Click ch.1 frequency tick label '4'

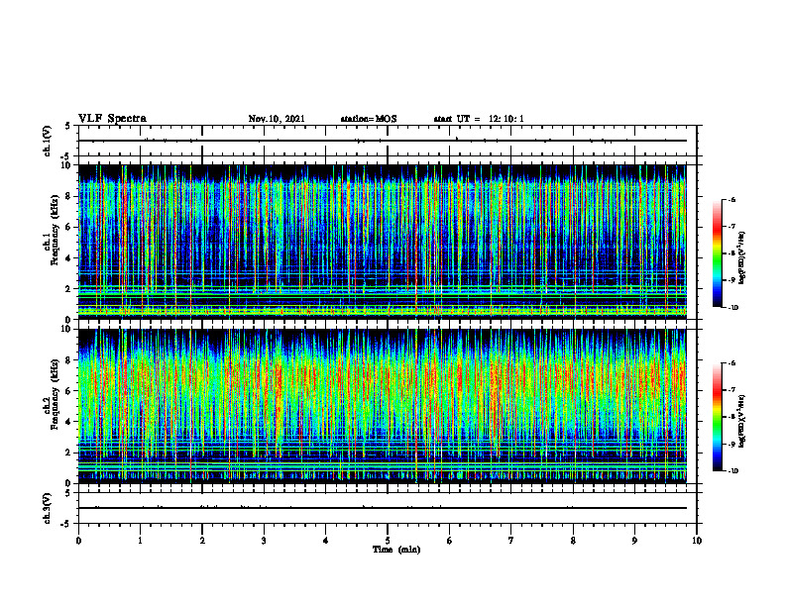[x=69, y=258]
